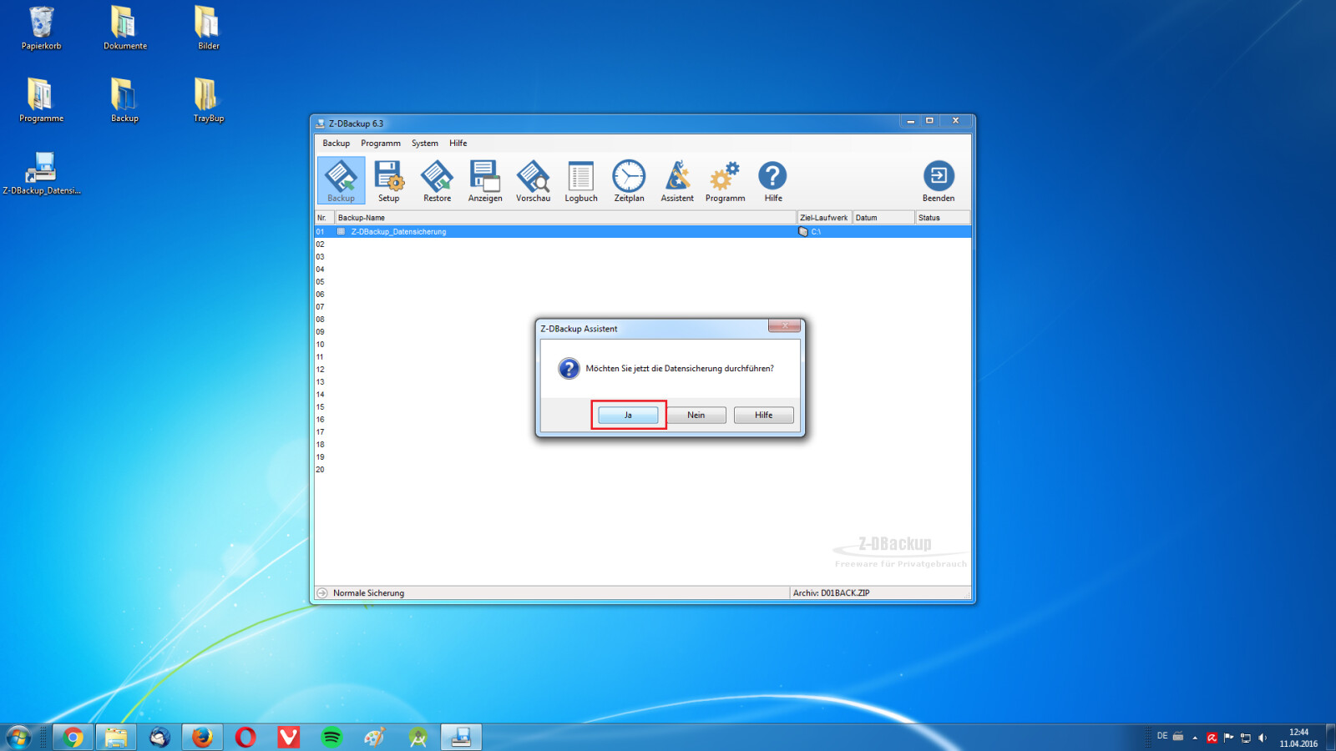
Task: Select the Z-DBackup_Datensi... desktop shortcut
Action: (x=42, y=173)
